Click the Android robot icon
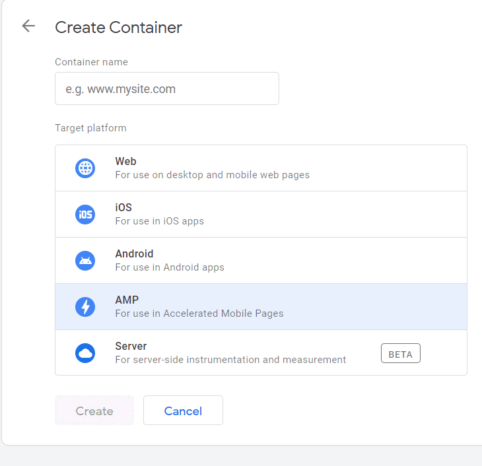The width and height of the screenshot is (482, 466). click(x=85, y=261)
